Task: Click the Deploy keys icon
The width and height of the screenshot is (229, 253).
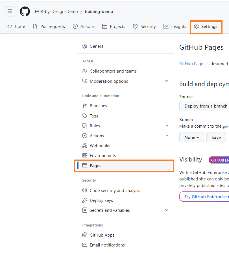Action: coord(84,200)
